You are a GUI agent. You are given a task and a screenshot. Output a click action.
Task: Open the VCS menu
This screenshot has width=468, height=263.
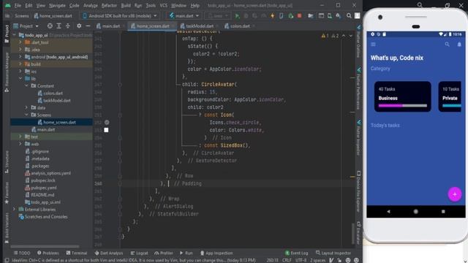(x=163, y=5)
